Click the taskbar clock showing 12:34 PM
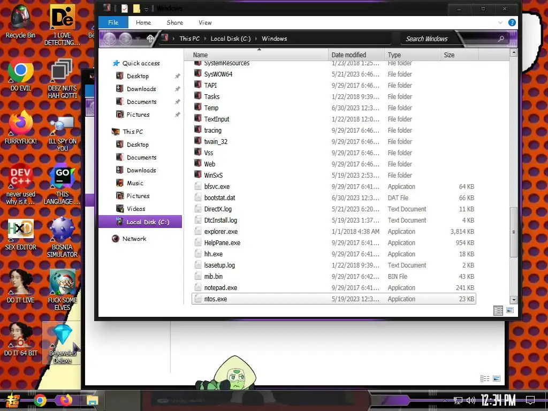 498,400
